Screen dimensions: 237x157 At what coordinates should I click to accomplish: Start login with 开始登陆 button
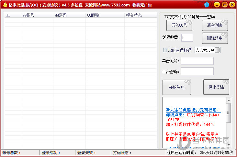pyautogui.click(x=177, y=87)
